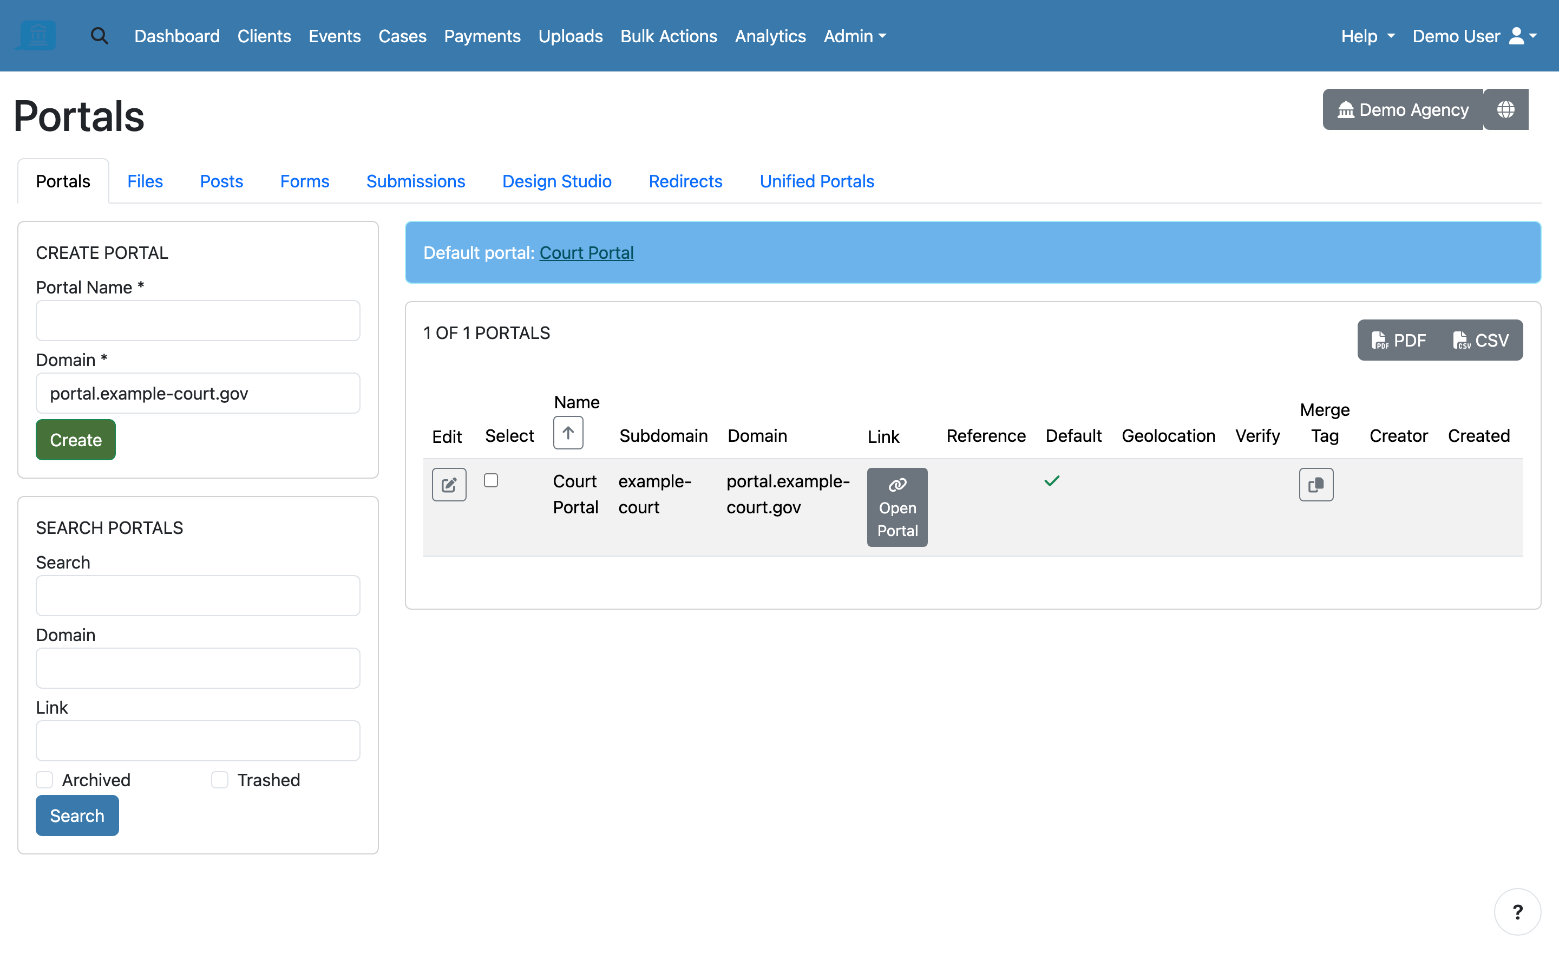Expand the Admin dropdown menu

(x=854, y=36)
